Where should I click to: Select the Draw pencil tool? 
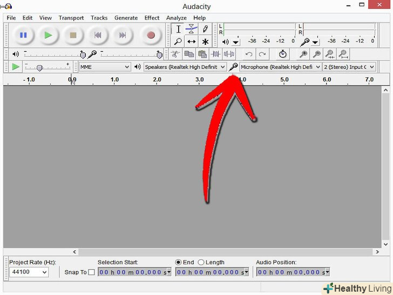tap(205, 29)
